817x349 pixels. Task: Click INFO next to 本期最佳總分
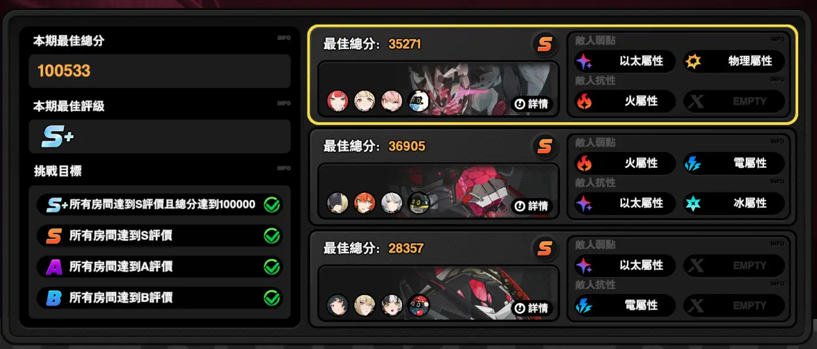[x=284, y=38]
